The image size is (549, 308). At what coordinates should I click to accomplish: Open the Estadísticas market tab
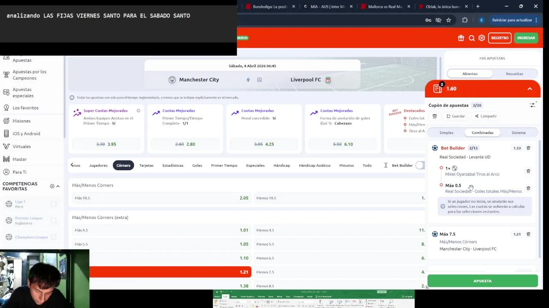point(173,166)
